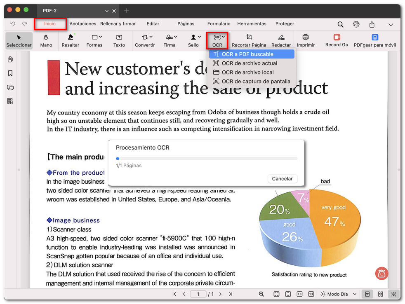Zoom to actual size with 1:1 icon
Screen dimensions: 405x304
[311, 294]
